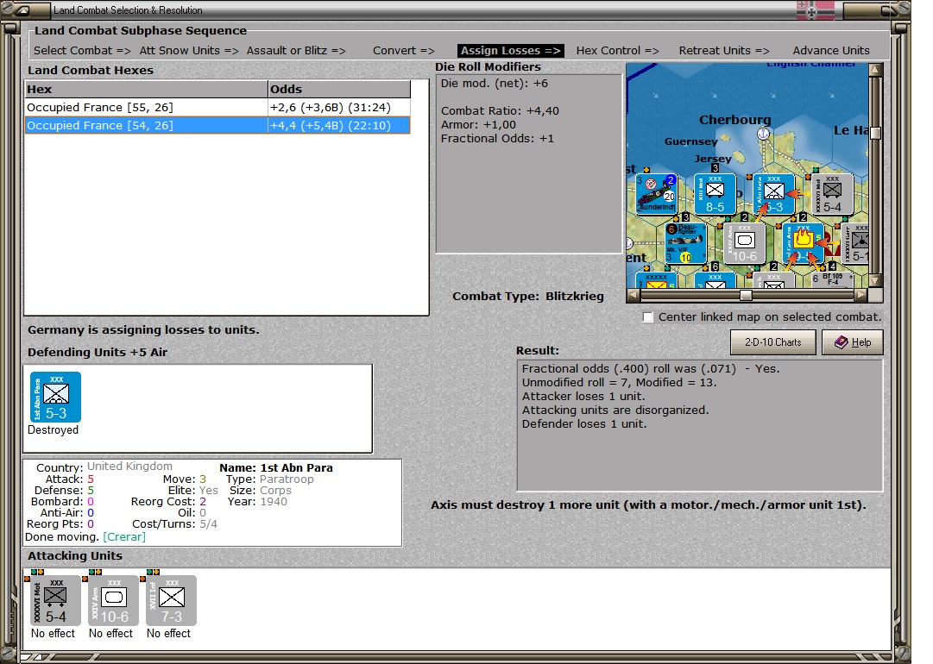Click the Crerar commander link

click(x=125, y=536)
